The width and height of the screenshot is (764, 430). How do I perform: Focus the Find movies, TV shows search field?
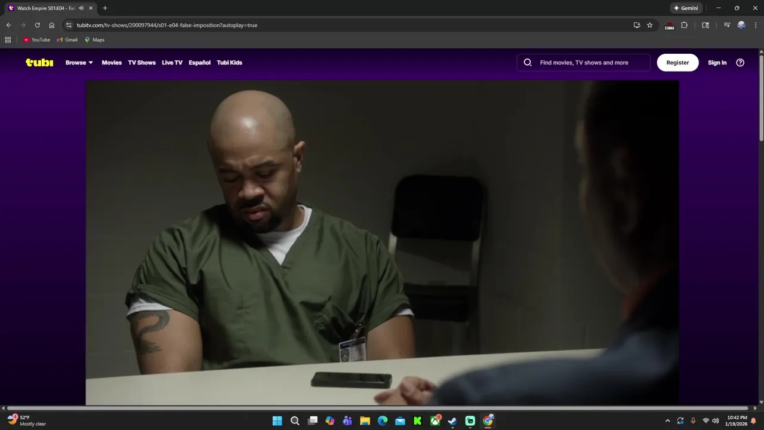pyautogui.click(x=584, y=63)
